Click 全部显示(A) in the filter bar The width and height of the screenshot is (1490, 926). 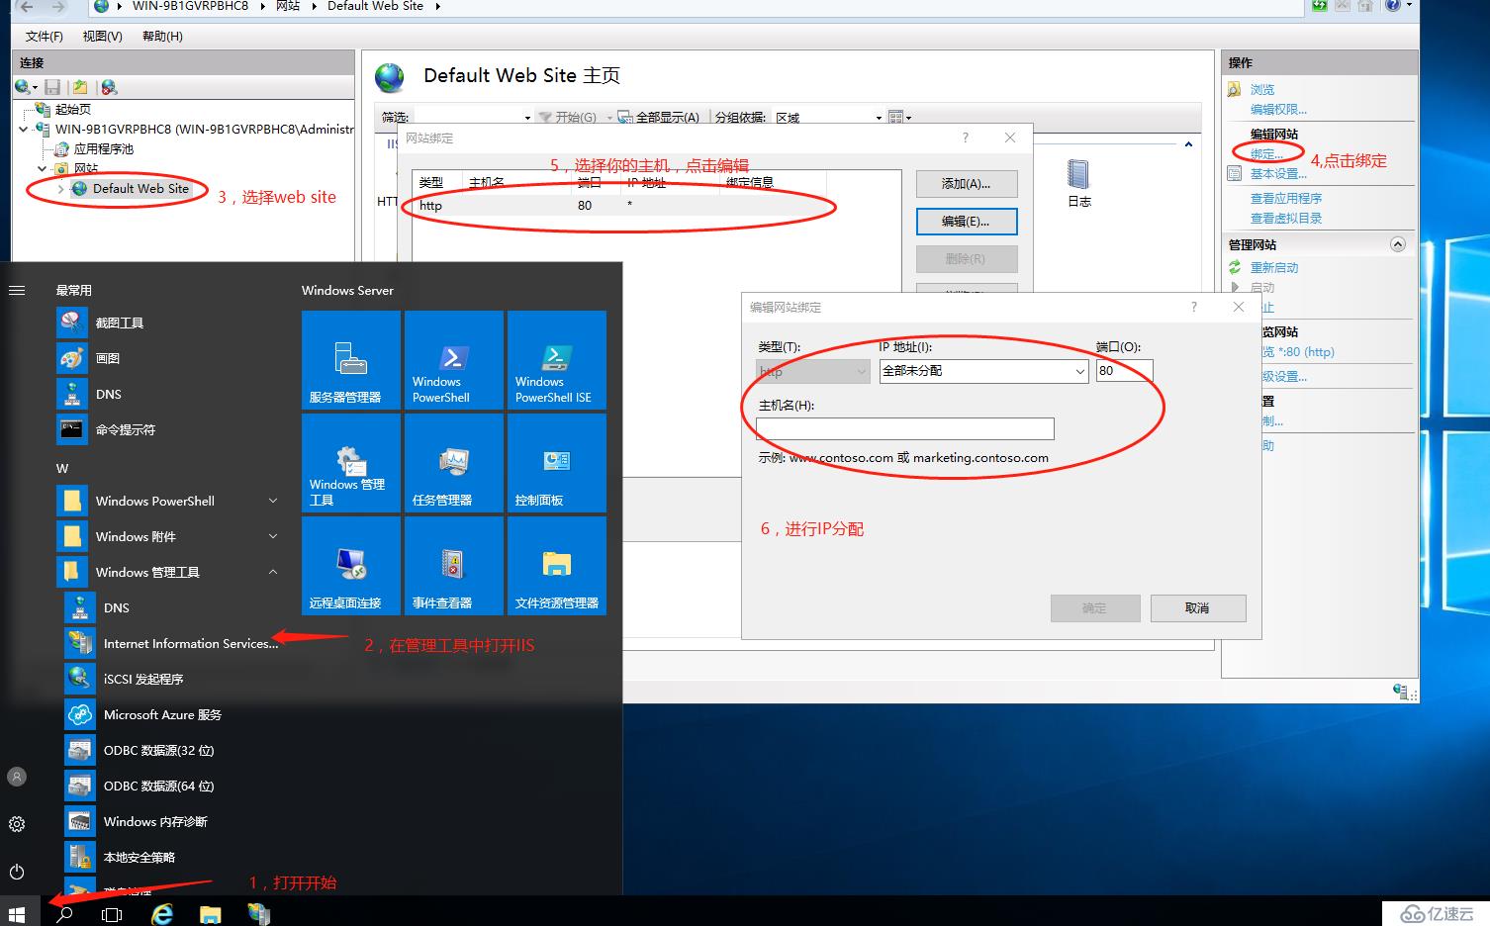point(659,117)
